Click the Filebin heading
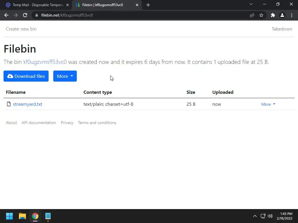The width and height of the screenshot is (298, 223). click(20, 49)
